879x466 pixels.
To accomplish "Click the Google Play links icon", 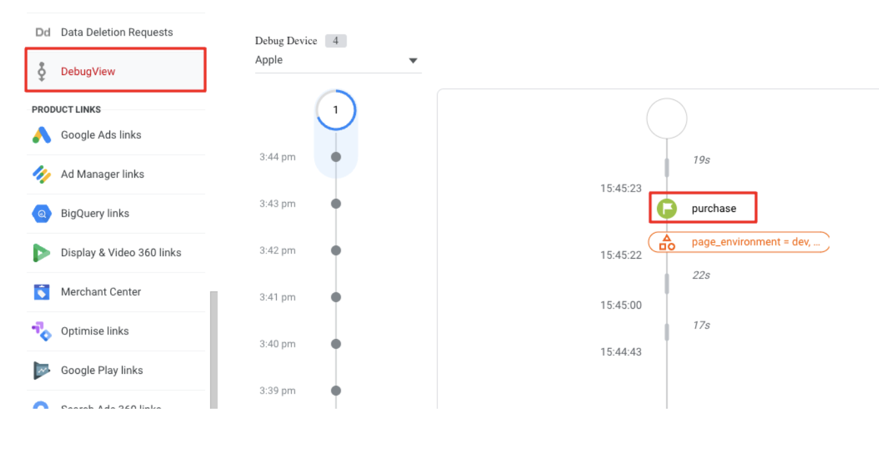I will (x=42, y=371).
